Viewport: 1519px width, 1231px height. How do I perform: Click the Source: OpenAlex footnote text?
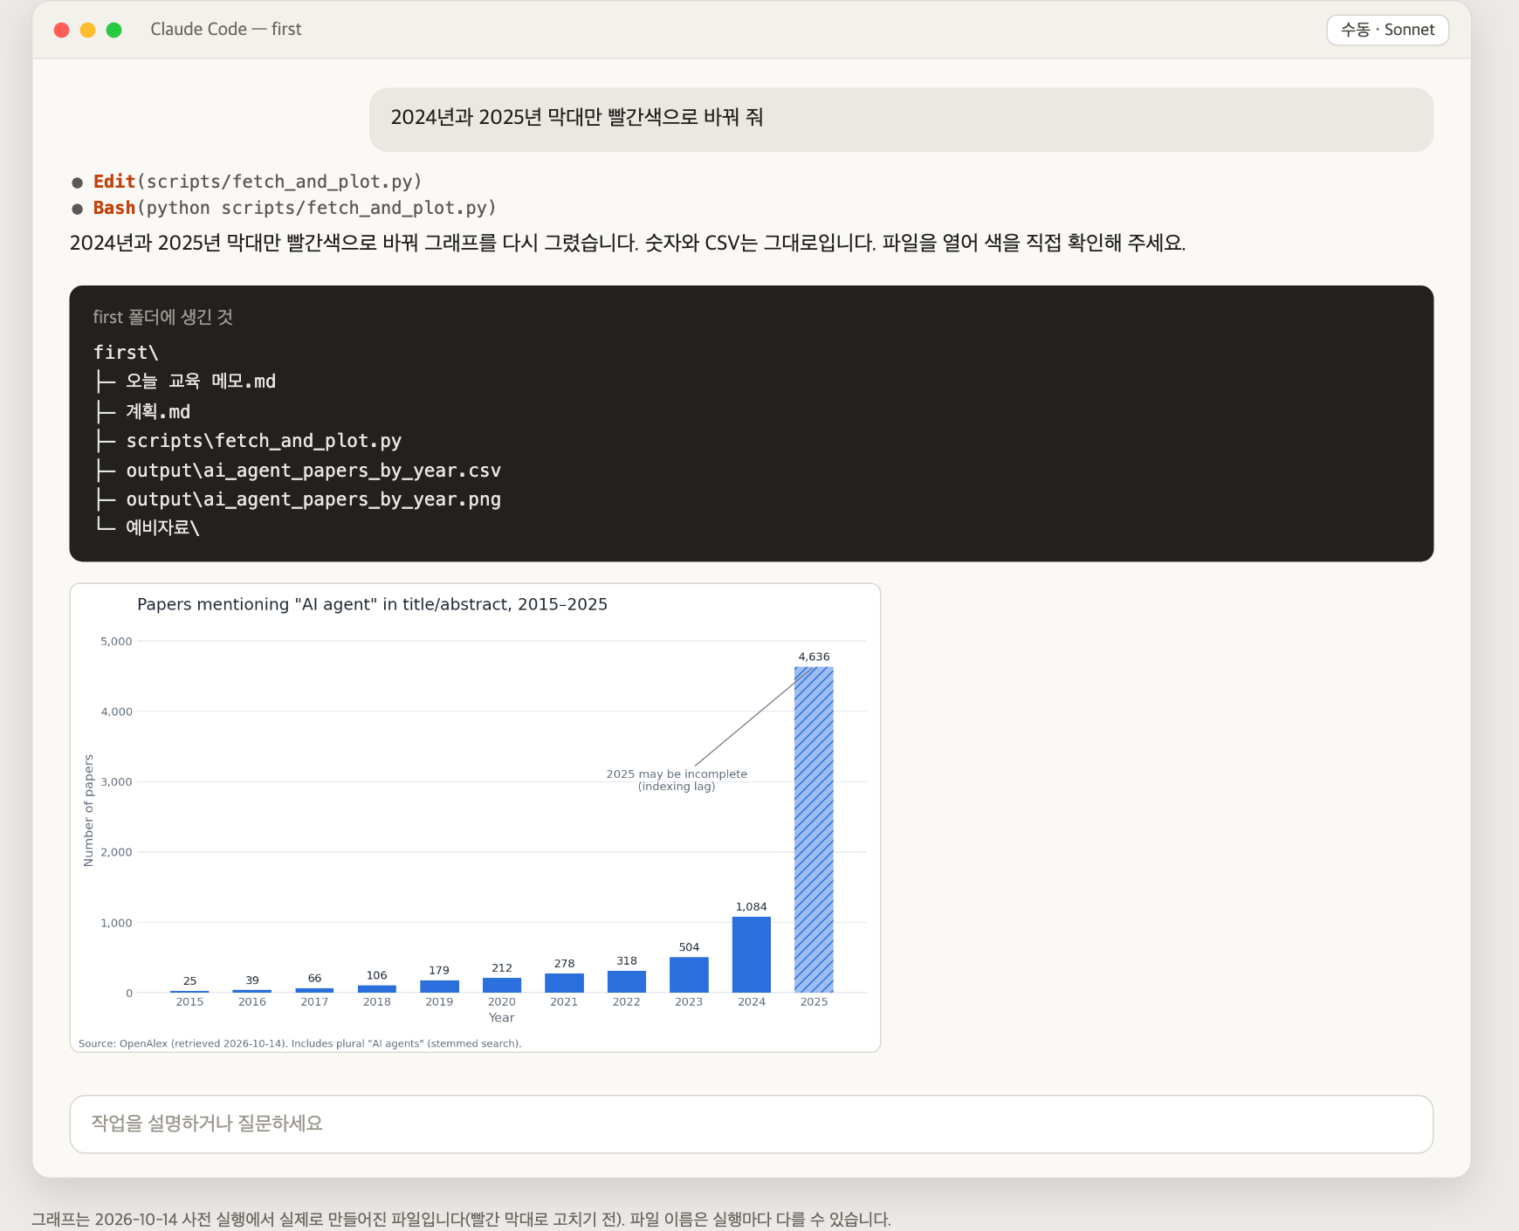[299, 1043]
